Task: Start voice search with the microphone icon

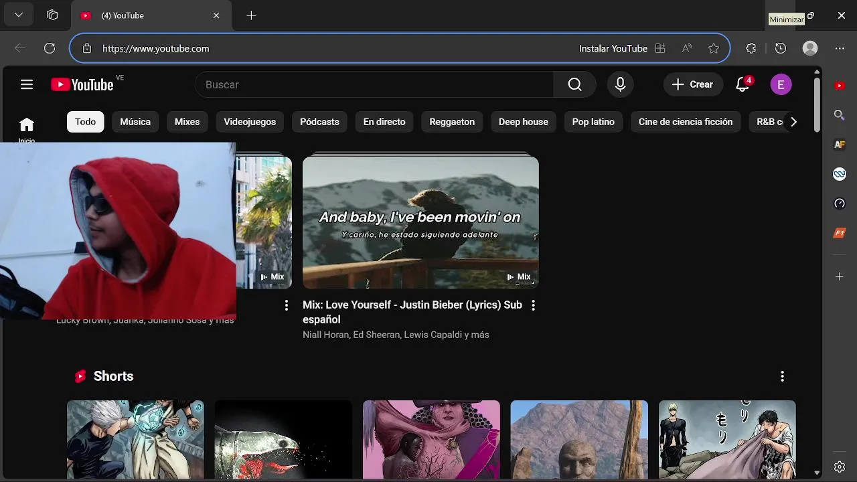Action: (x=621, y=84)
